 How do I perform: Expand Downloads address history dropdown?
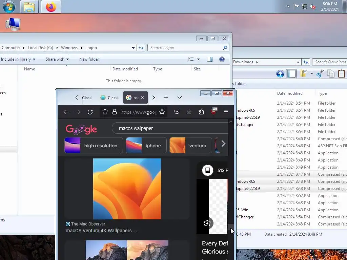click(298, 62)
